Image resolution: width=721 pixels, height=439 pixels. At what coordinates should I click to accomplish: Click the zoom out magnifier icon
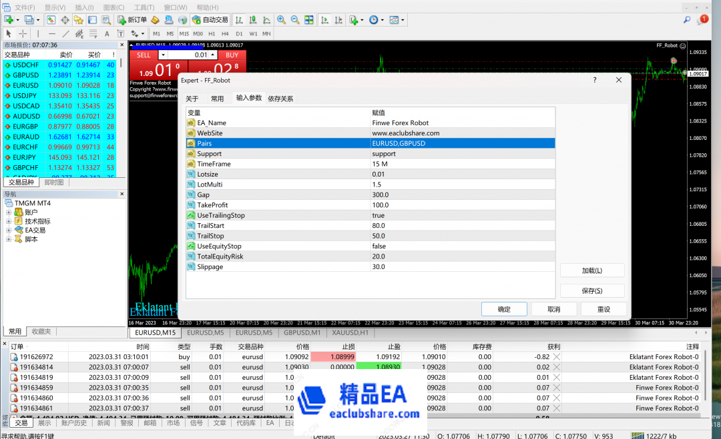tap(295, 20)
